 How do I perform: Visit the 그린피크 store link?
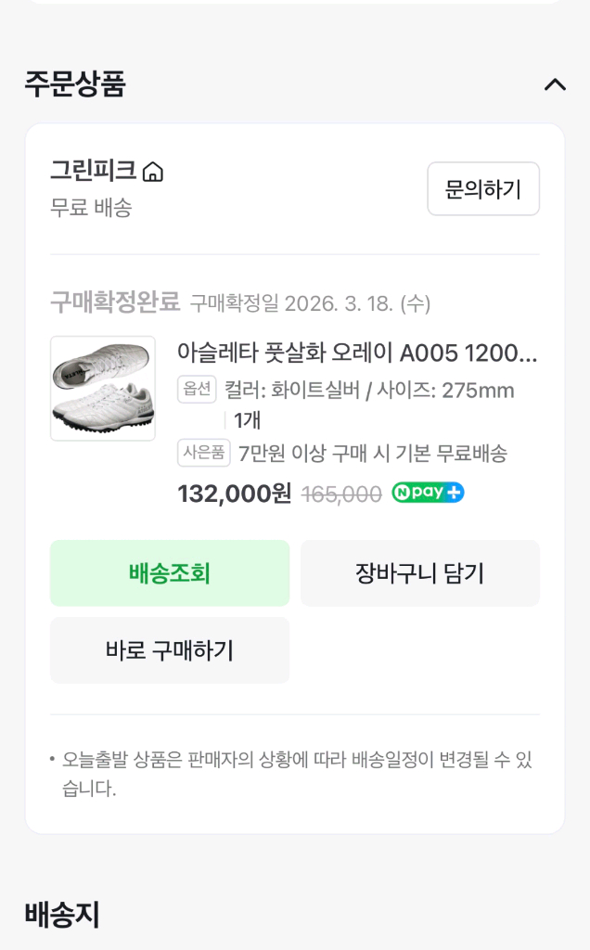pyautogui.click(x=93, y=172)
